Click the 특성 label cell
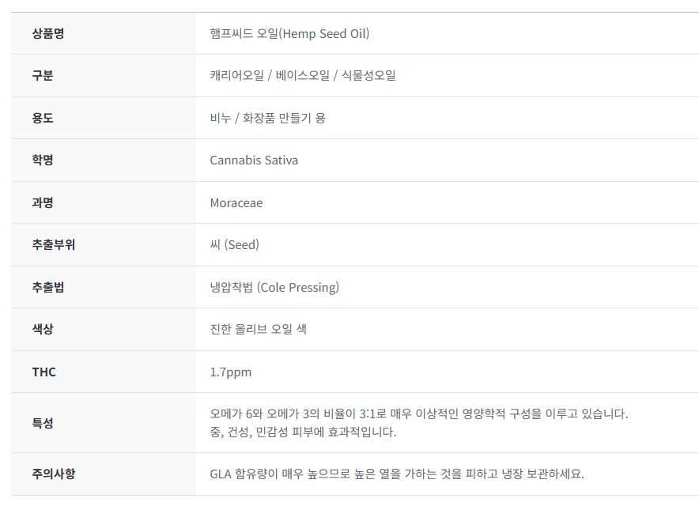Screen dimensions: 699x506 tap(43, 423)
